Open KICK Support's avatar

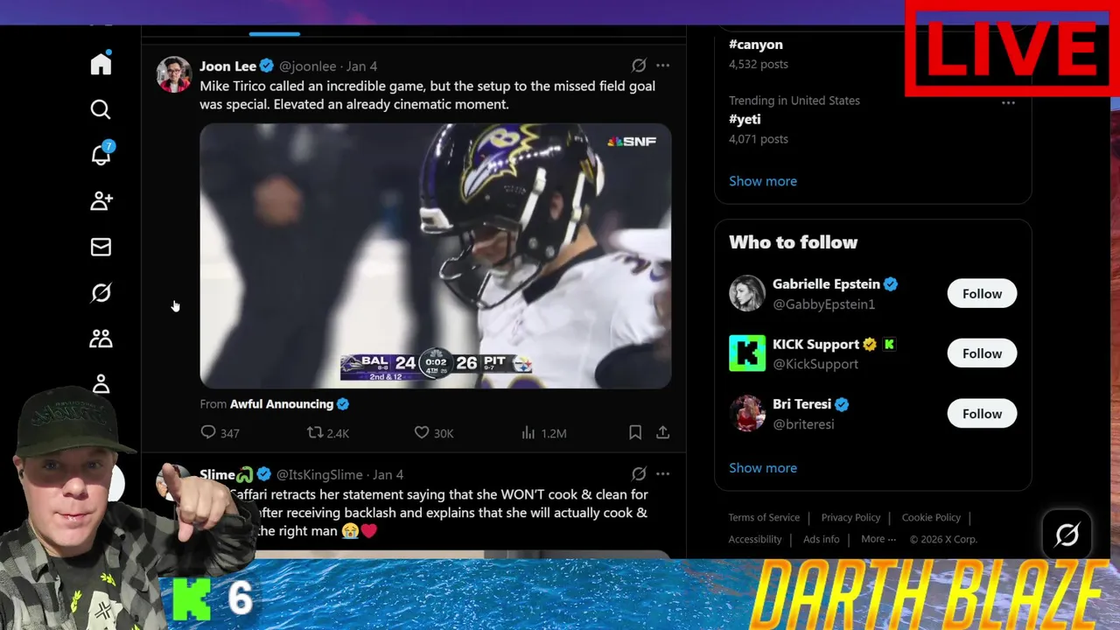pyautogui.click(x=747, y=353)
